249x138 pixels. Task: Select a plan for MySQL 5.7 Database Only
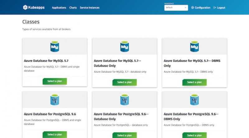point(125,82)
